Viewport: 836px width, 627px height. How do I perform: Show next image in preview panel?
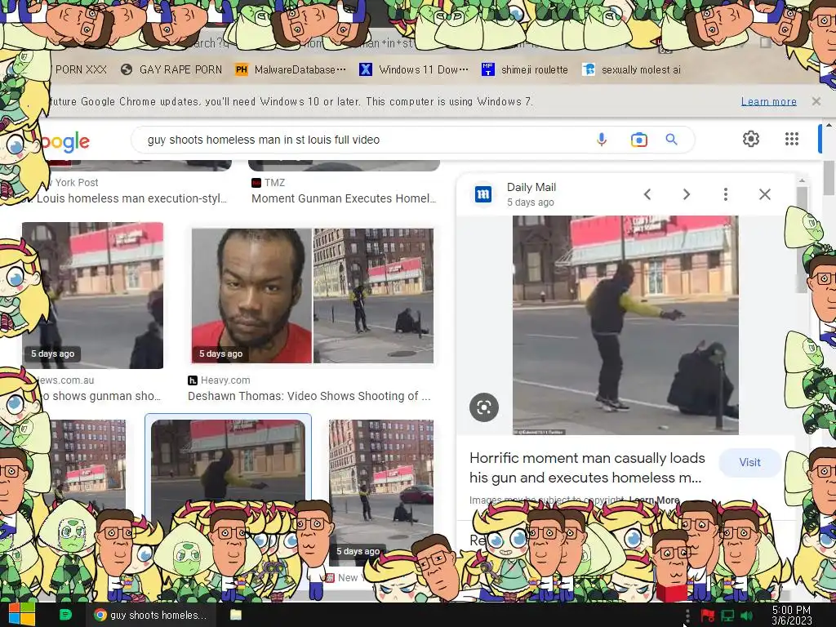(687, 194)
